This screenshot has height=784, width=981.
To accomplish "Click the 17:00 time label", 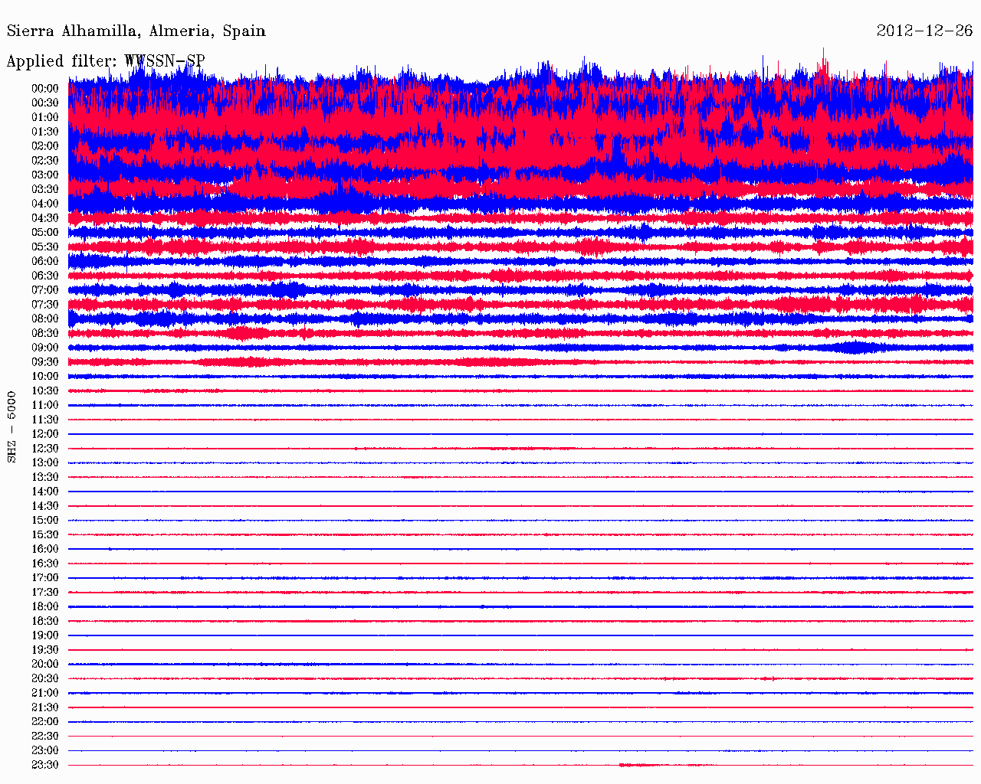I will [x=45, y=578].
